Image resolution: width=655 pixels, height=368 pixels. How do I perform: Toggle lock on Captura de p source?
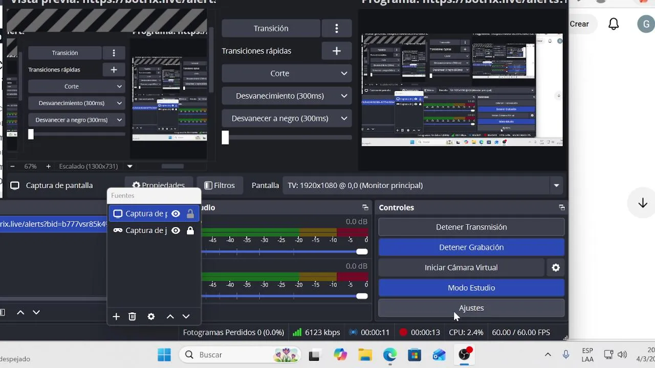(x=190, y=214)
